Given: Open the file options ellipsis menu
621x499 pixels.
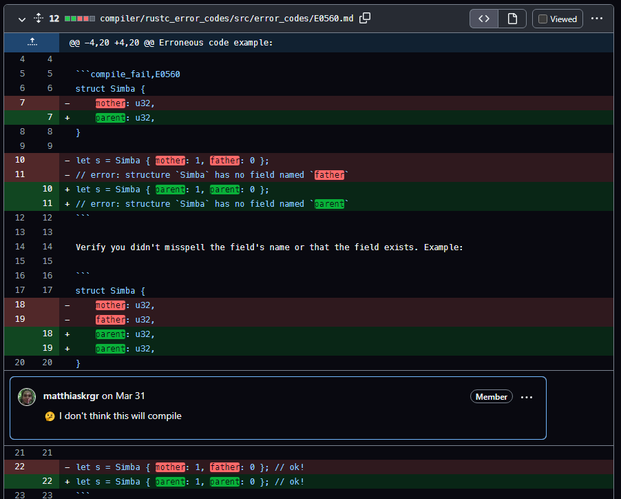Looking at the screenshot, I should coord(597,19).
